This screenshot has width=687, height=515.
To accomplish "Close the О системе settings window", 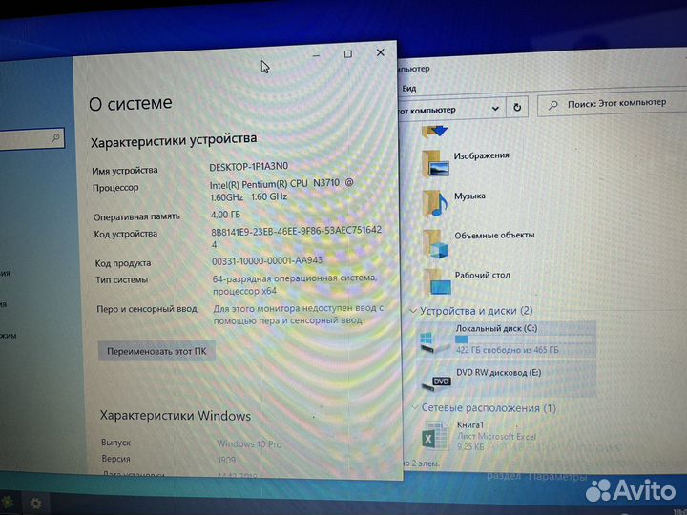I will pos(381,52).
